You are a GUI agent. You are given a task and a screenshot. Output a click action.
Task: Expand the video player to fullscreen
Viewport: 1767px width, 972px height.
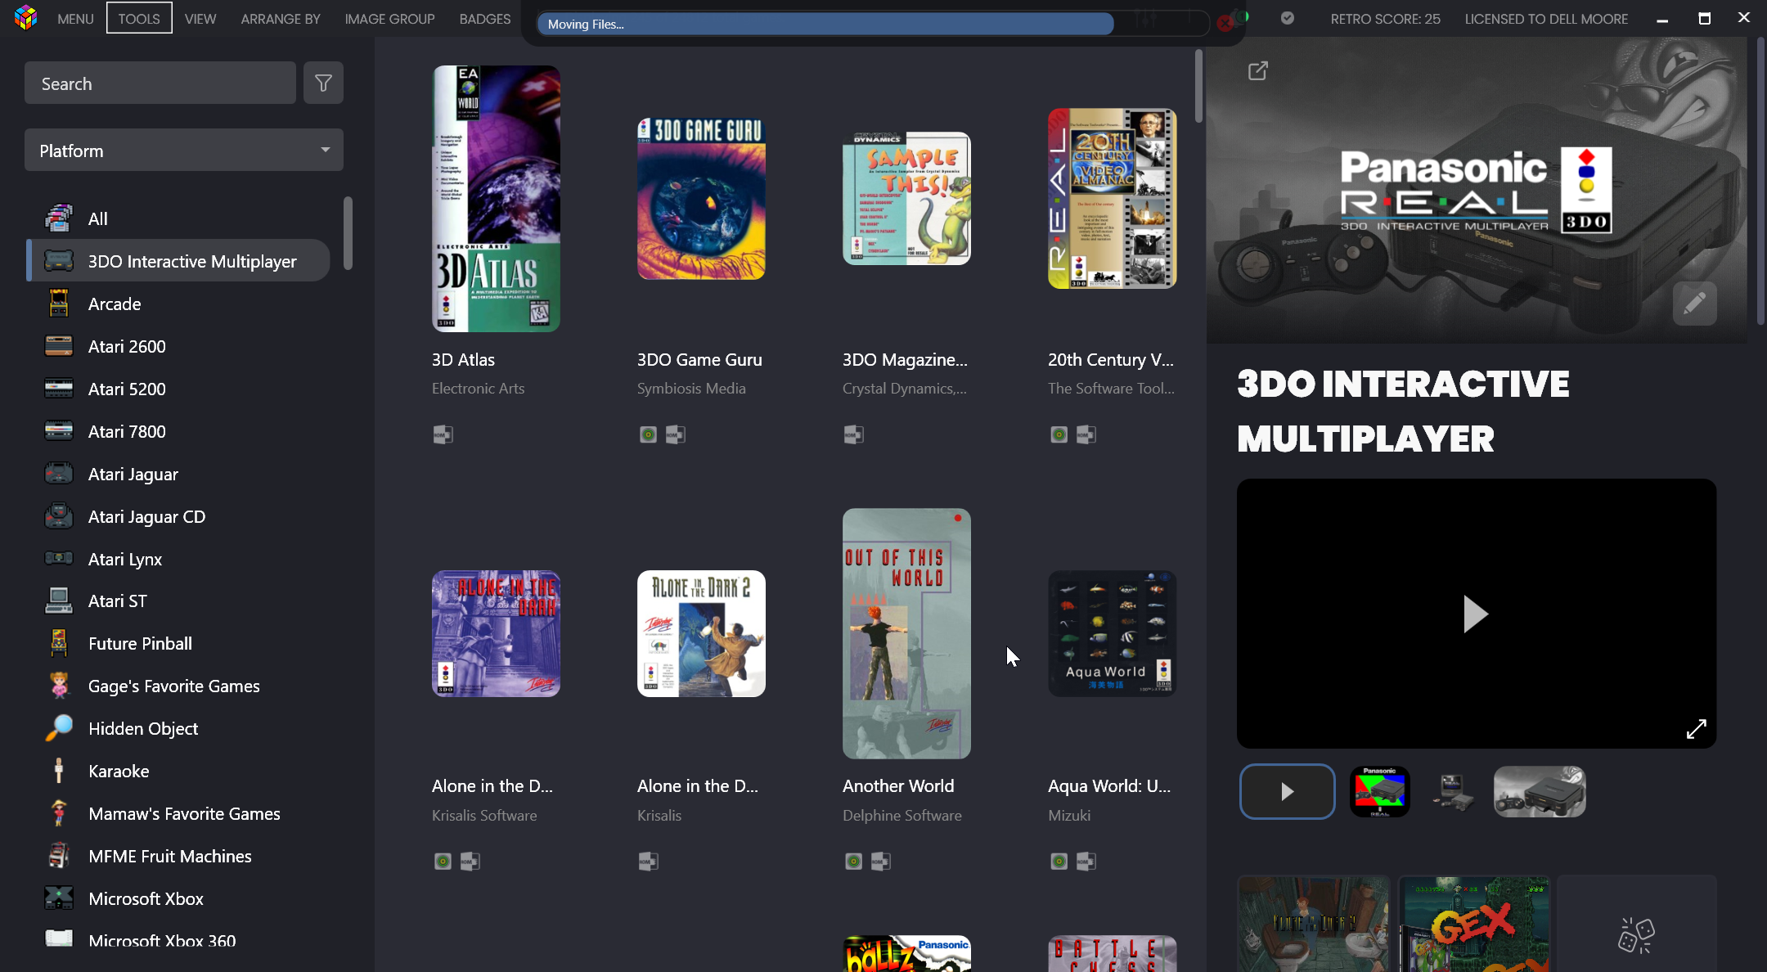pyautogui.click(x=1697, y=728)
